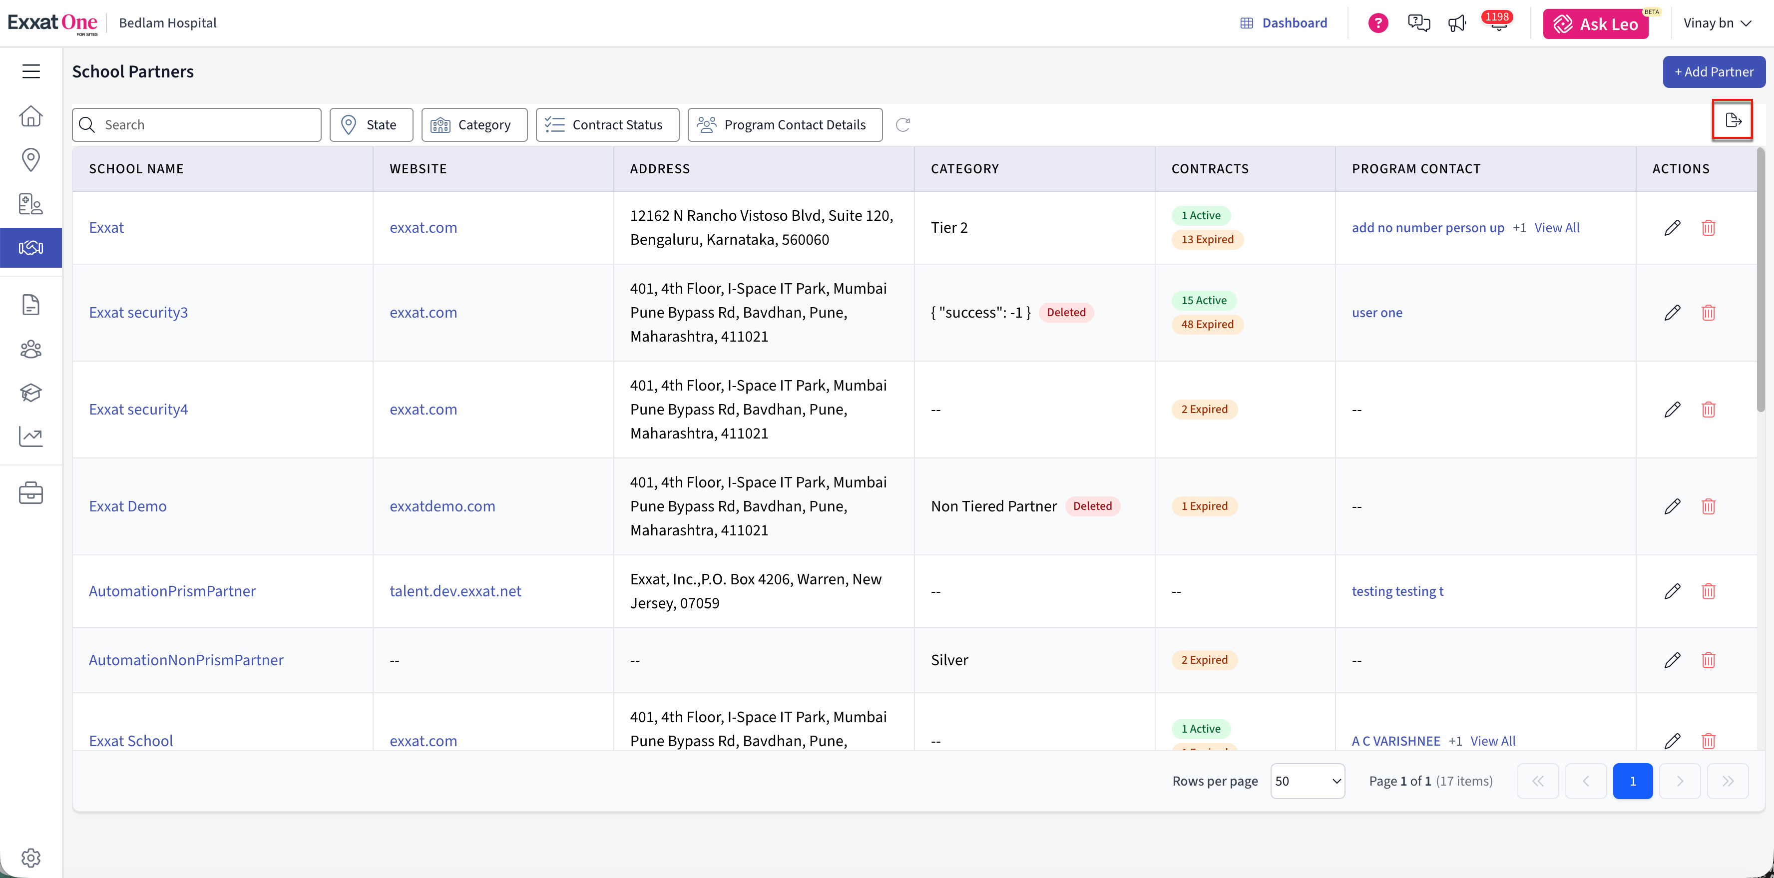
Task: Open the megaphone announcements icon
Action: click(1456, 23)
